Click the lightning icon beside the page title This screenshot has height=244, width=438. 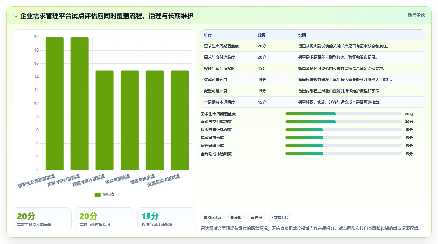coord(15,16)
